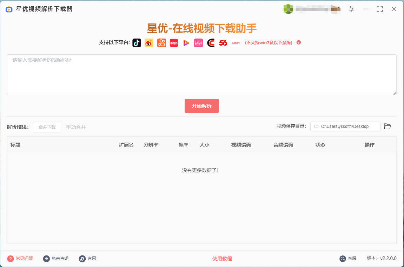Click the 合并下载 button
Image resolution: width=404 pixels, height=267 pixels.
[47, 127]
